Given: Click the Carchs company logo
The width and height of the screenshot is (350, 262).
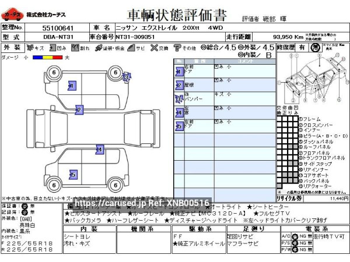Looking at the screenshot, I should tap(12, 13).
